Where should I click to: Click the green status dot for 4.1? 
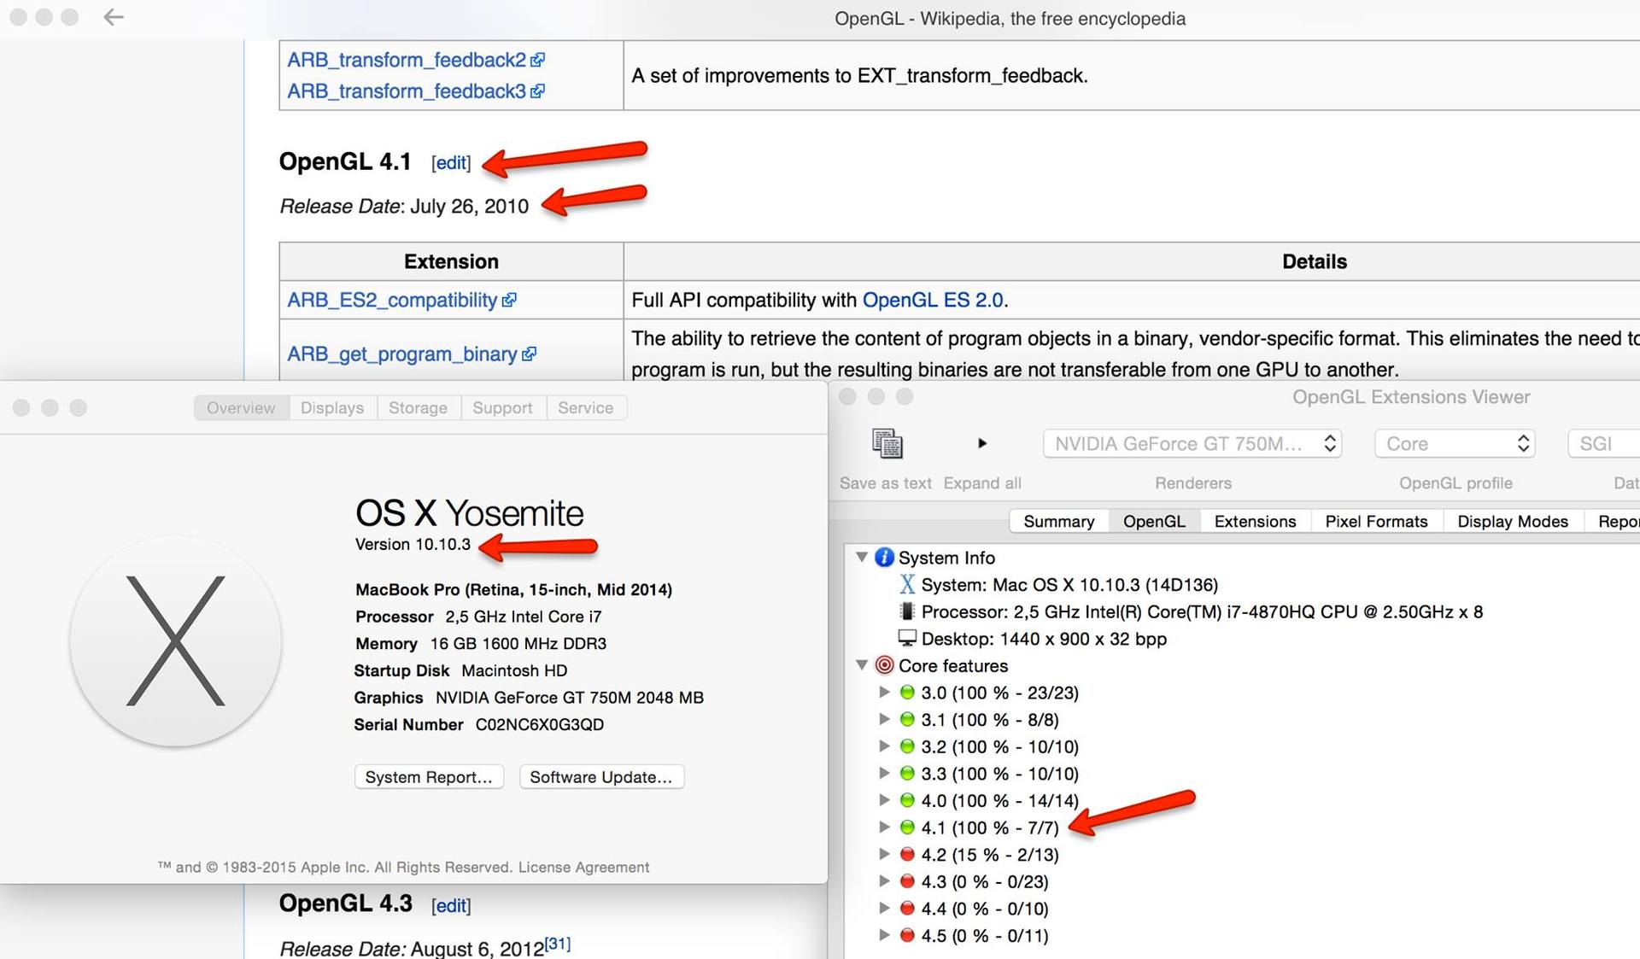point(907,827)
